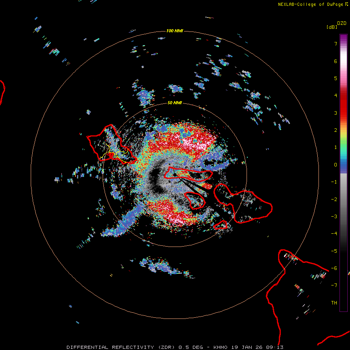Click the ZDR color scale bar
The height and width of the screenshot is (350, 350).
coord(343,173)
